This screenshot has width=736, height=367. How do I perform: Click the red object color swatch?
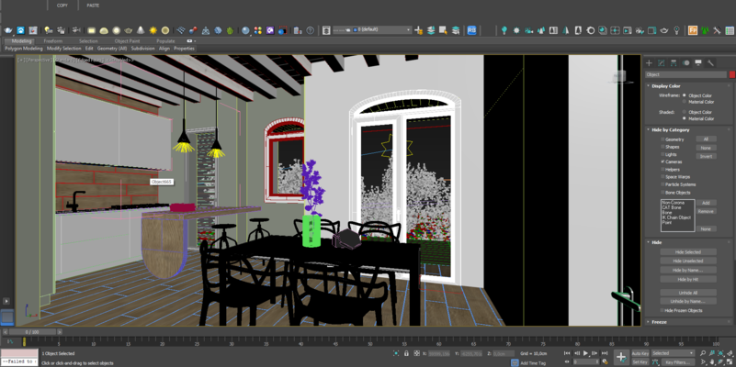click(731, 74)
